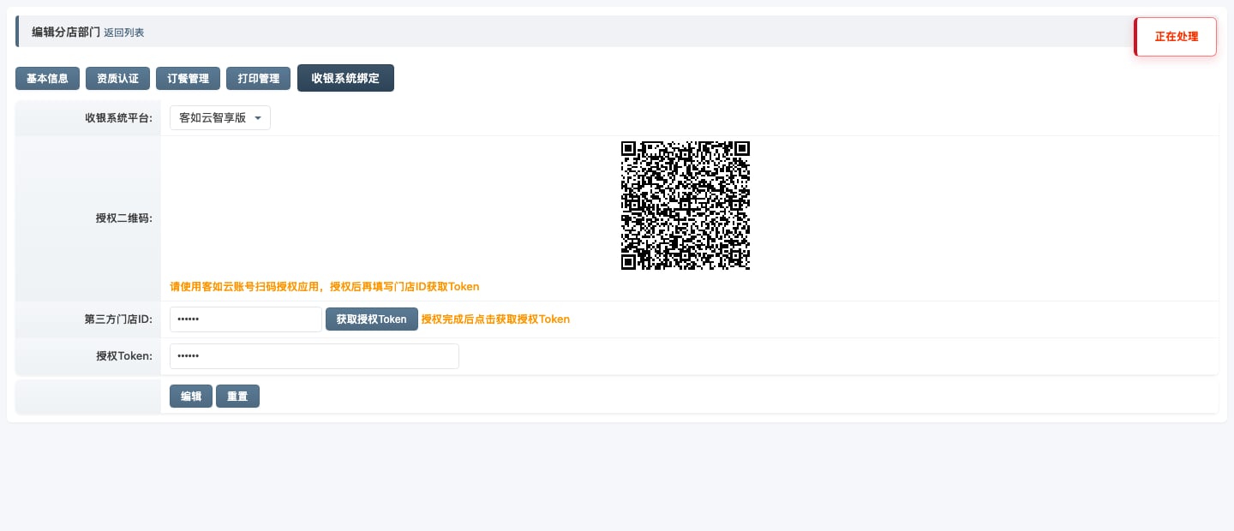Image resolution: width=1234 pixels, height=531 pixels.
Task: Open the 基本信息 tab
Action: pos(47,78)
